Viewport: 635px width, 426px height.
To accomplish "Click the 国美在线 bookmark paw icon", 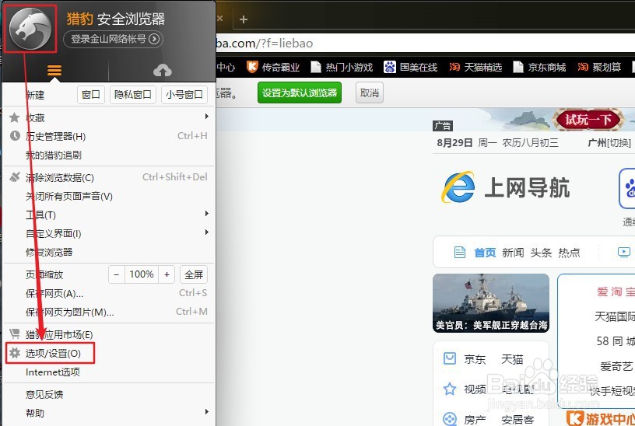I will 390,67.
